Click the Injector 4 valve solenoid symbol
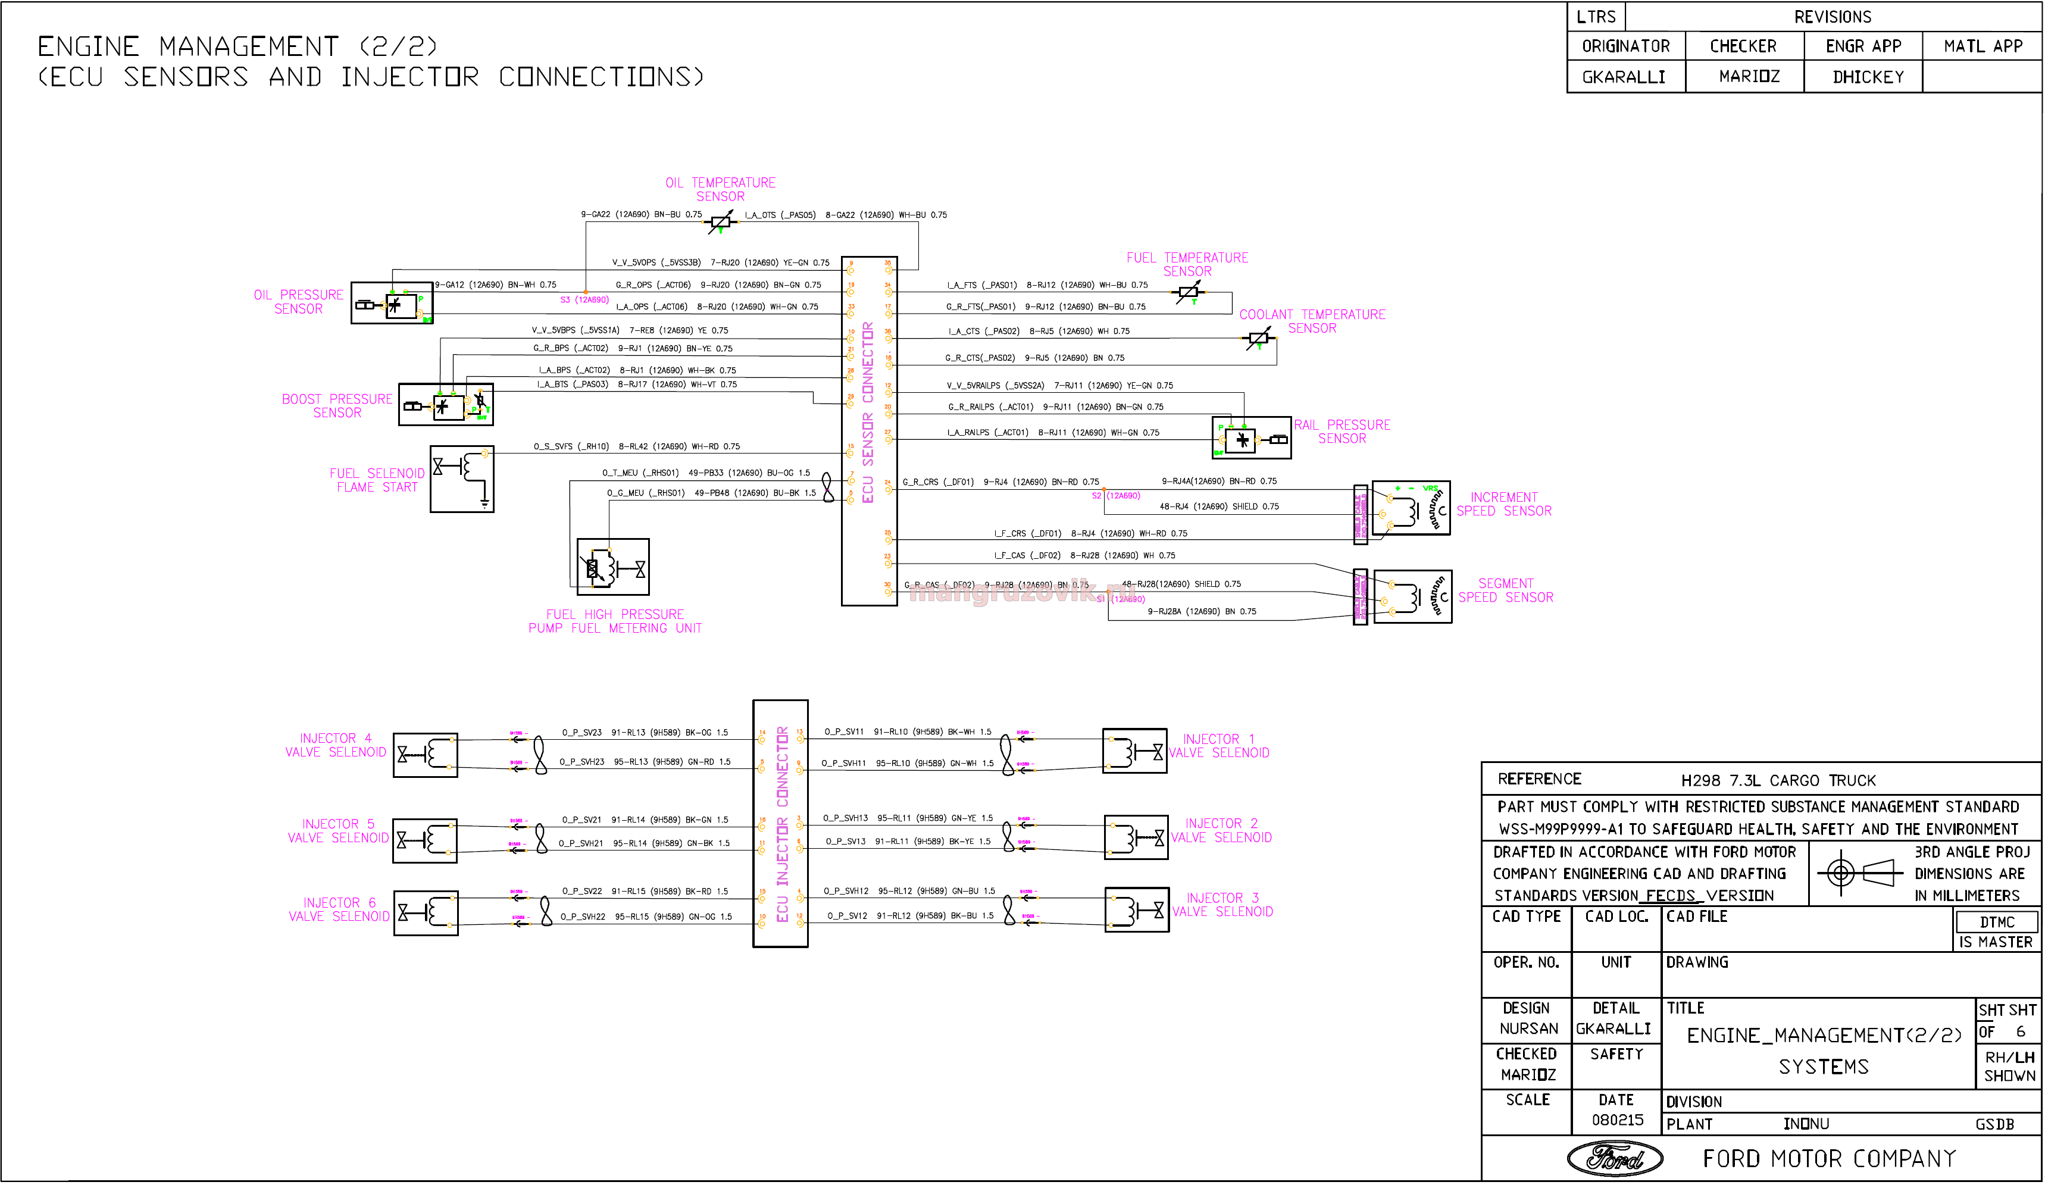Image resolution: width=2045 pixels, height=1185 pixels. 425,756
